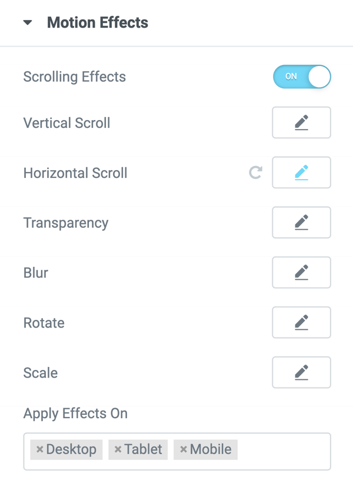This screenshot has width=353, height=483.
Task: Edit Rotate effect settings
Action: pos(301,322)
